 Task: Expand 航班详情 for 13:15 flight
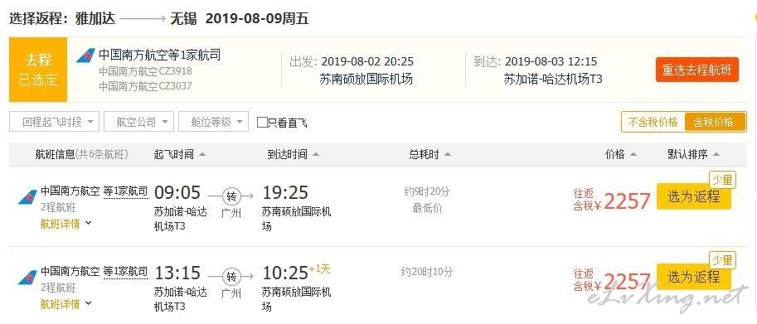[x=66, y=304]
